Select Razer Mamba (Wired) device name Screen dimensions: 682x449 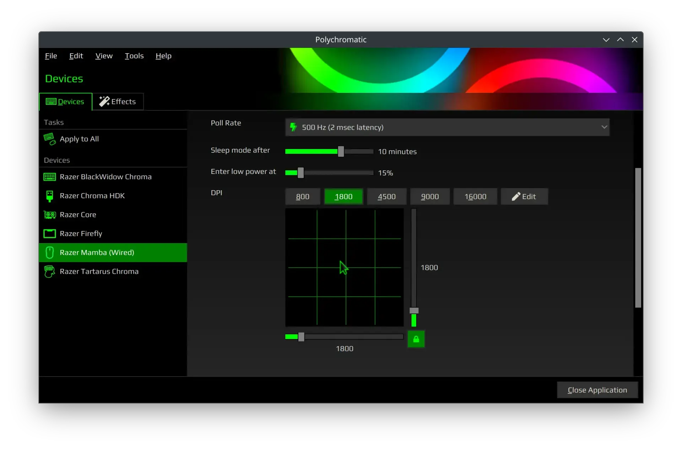click(x=97, y=253)
